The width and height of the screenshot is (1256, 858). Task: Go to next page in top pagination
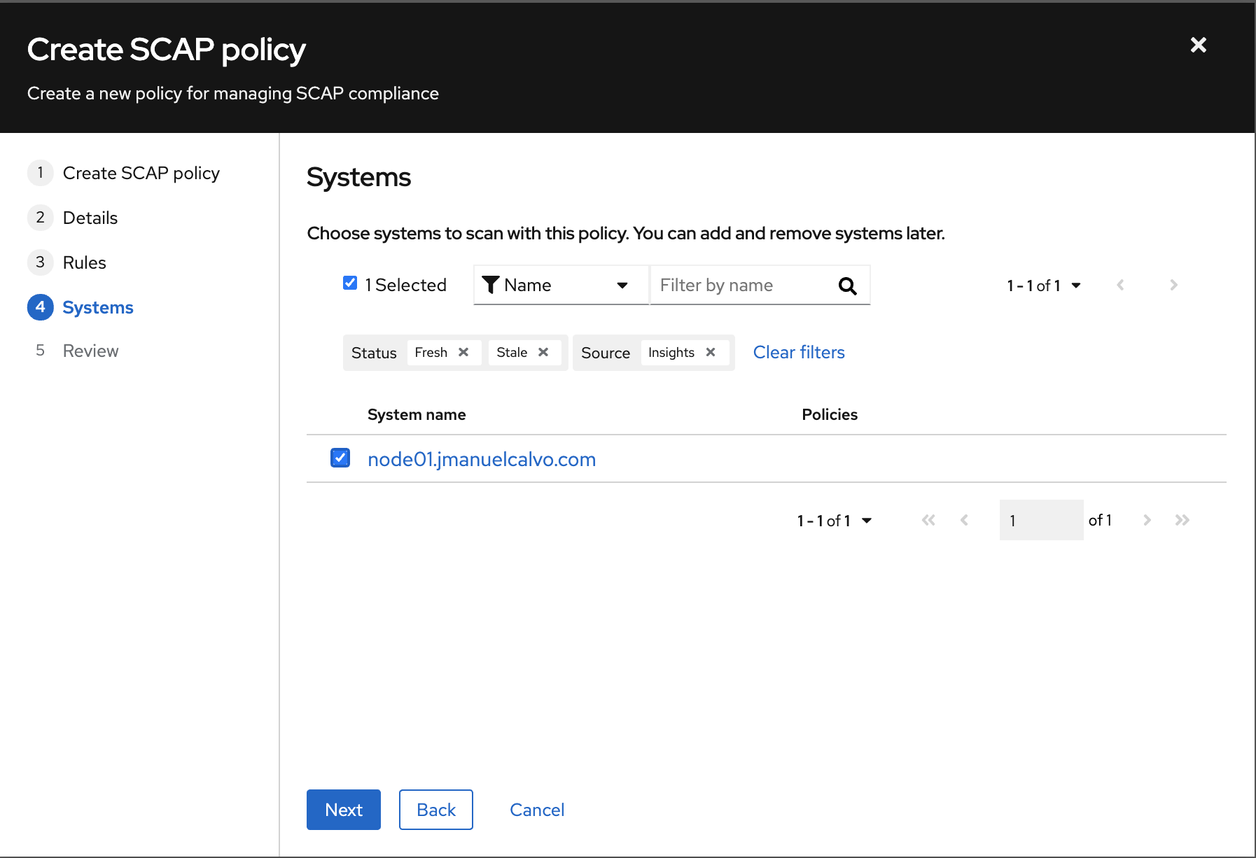click(1173, 285)
